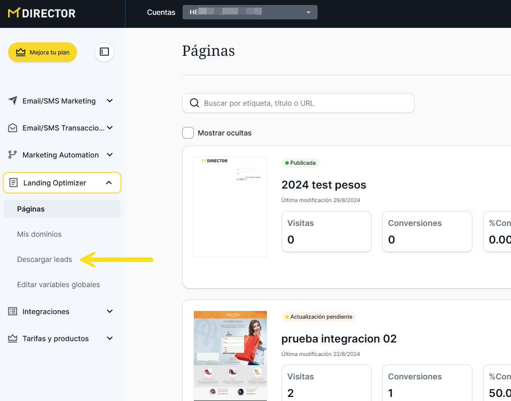This screenshot has width=511, height=401.
Task: Click the Integraciones list icon
Action: pyautogui.click(x=13, y=311)
